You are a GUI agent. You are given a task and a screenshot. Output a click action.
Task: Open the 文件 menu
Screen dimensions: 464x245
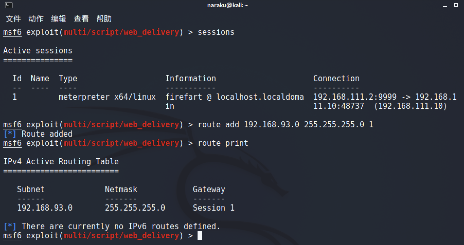click(13, 19)
